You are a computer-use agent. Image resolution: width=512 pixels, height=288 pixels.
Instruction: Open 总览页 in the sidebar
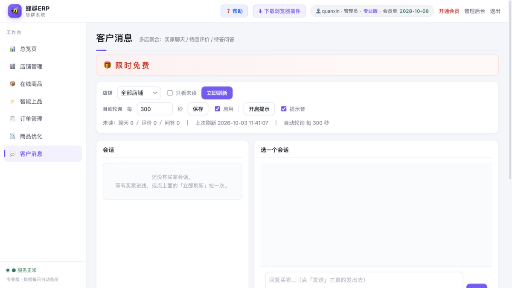43,49
